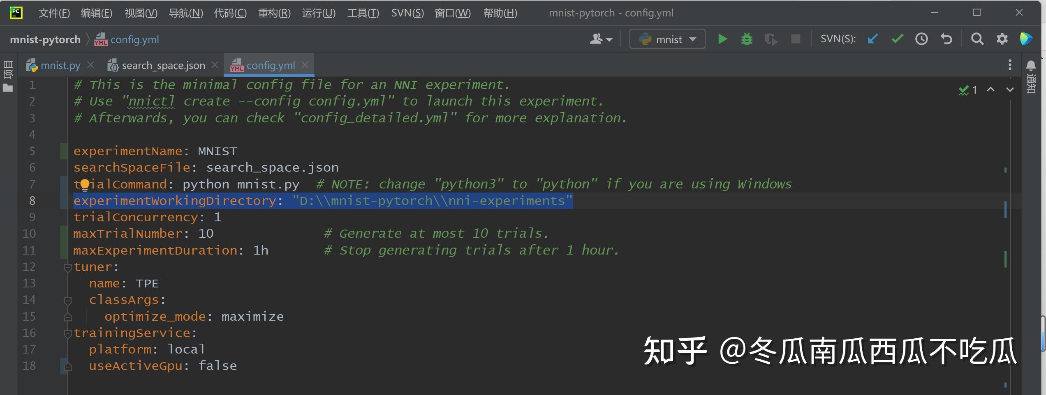
Task: Click the intention bulb on the trialCommand line
Action: (85, 184)
